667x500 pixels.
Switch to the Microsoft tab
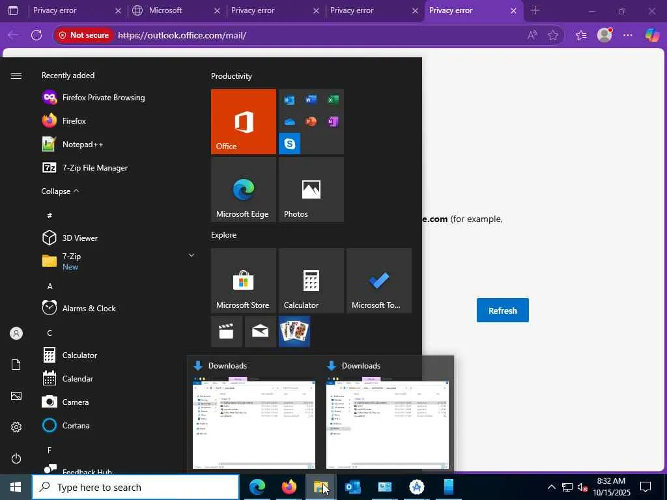pyautogui.click(x=177, y=10)
